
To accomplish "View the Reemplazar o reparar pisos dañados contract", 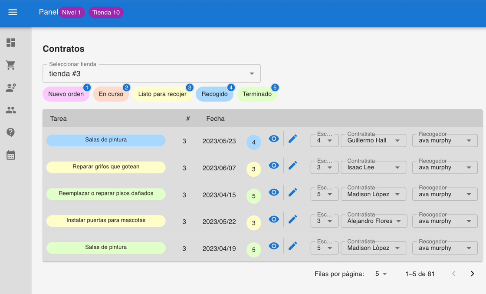I will click(274, 192).
